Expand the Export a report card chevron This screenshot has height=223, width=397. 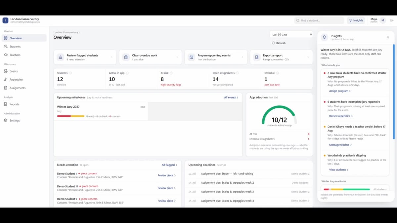(308, 57)
